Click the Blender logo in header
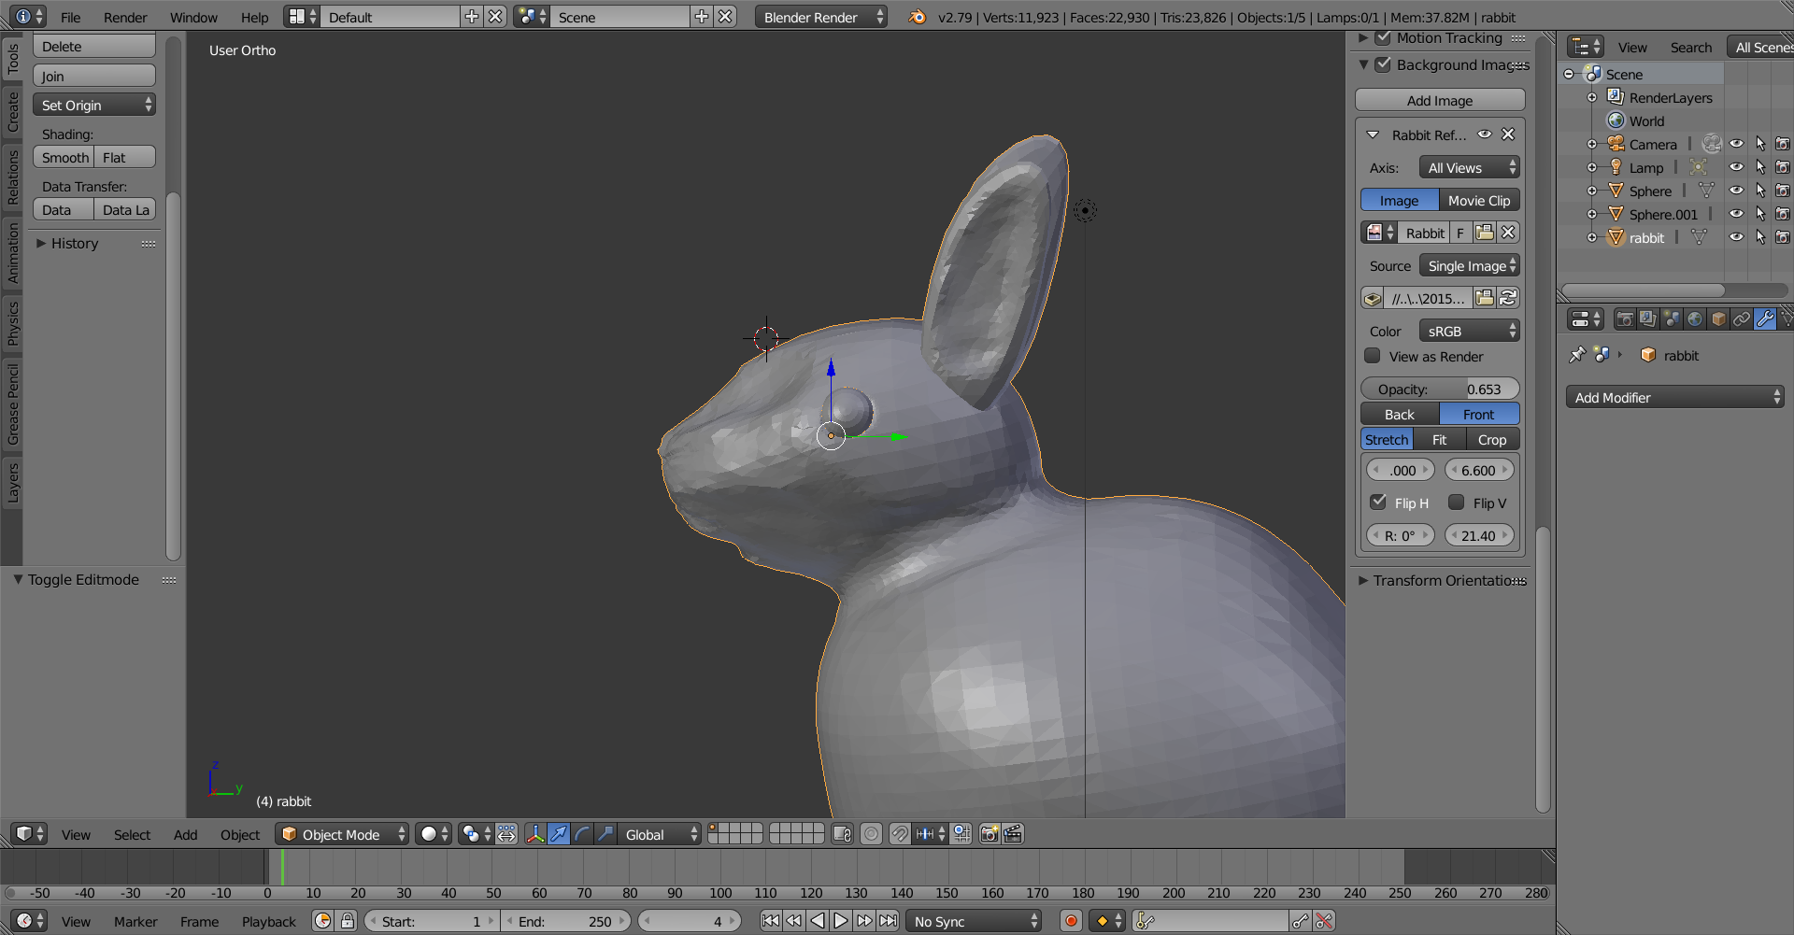Screen dimensions: 1794x935 [918, 17]
